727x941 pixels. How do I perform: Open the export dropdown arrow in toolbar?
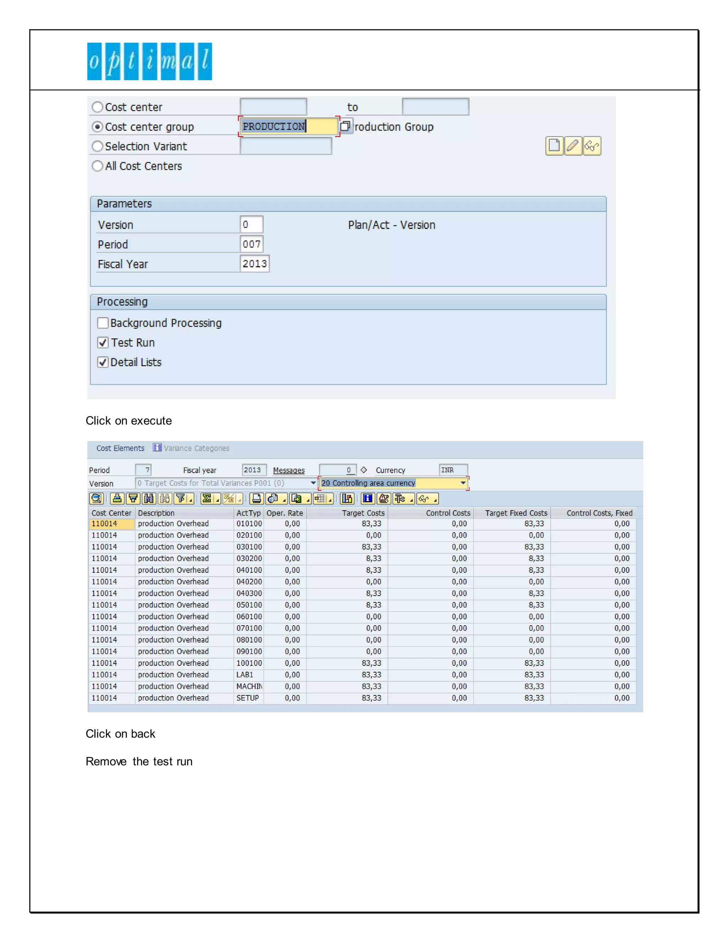[x=308, y=500]
